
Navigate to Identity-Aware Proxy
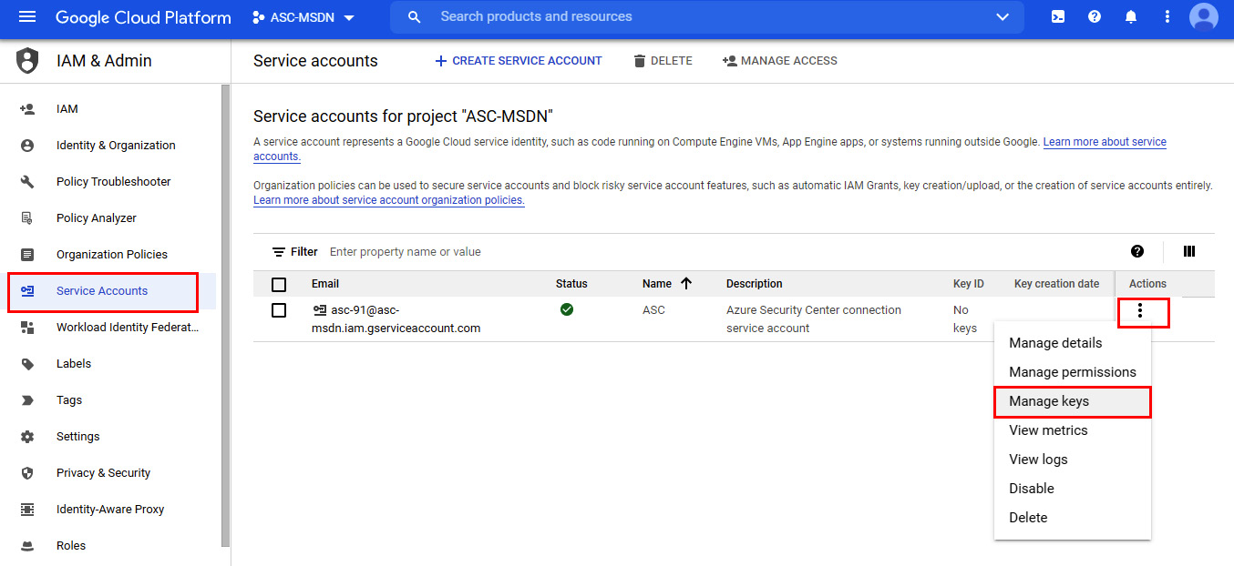pyautogui.click(x=110, y=510)
